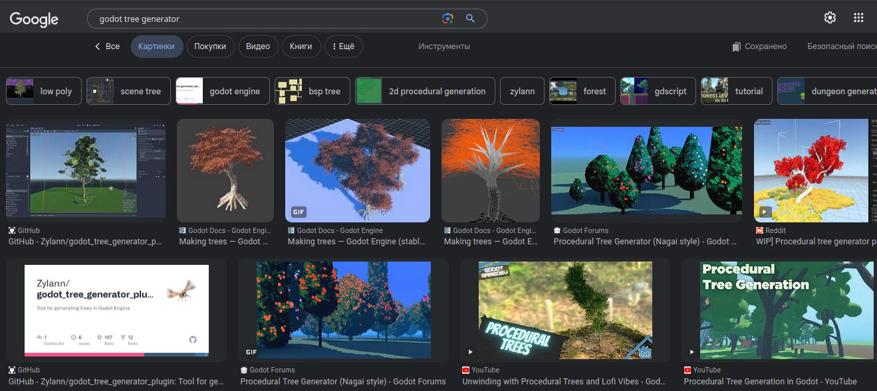Click the play icon on Procedural Trees video
The image size is (877, 391).
(470, 352)
